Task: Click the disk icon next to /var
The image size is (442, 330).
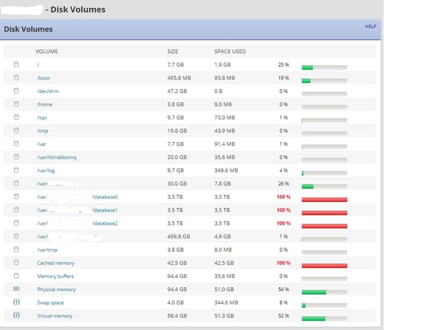Action: click(17, 144)
